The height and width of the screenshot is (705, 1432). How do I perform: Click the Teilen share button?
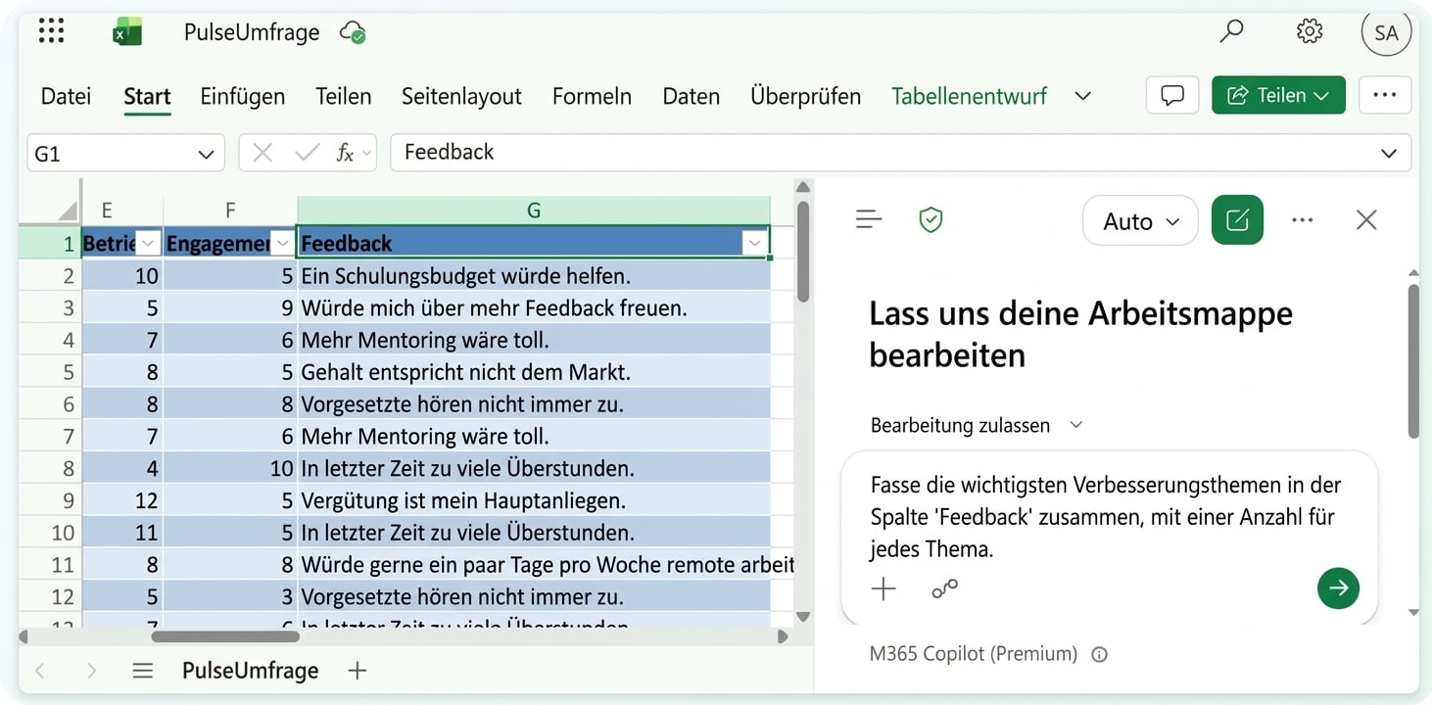tap(1278, 95)
